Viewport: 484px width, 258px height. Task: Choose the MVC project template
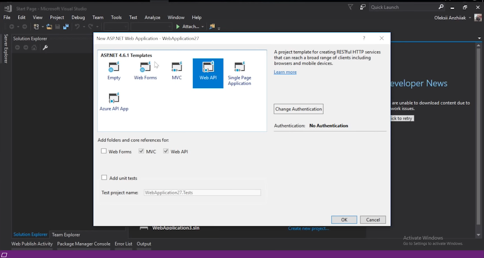click(177, 71)
